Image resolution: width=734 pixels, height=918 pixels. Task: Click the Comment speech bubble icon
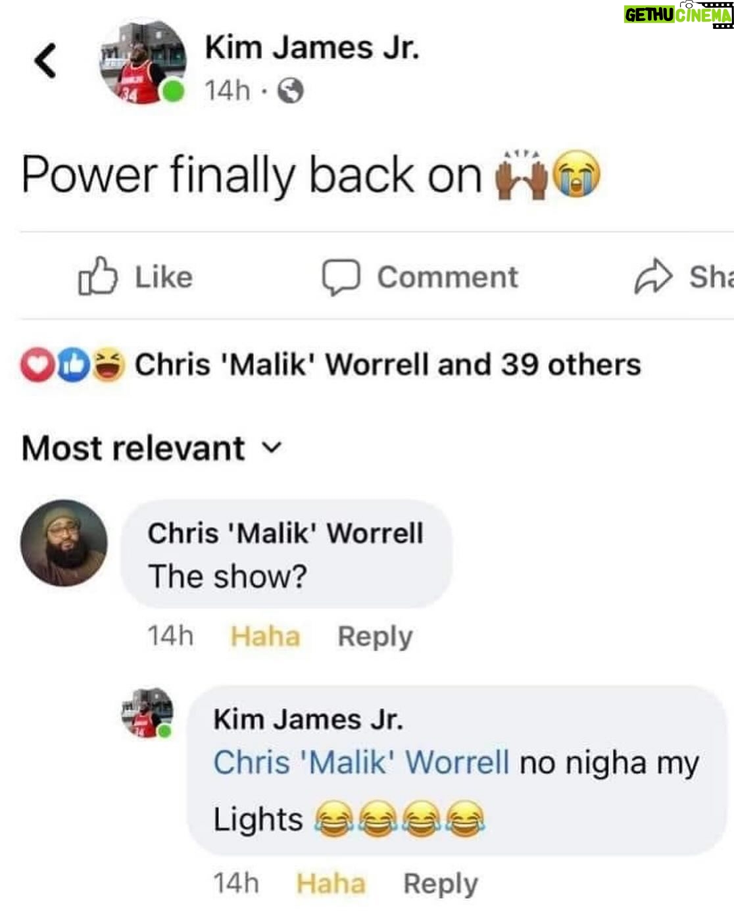pyautogui.click(x=341, y=277)
